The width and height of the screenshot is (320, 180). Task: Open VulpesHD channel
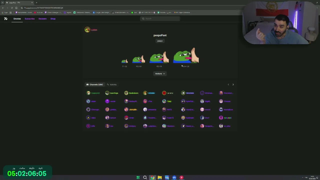[93, 93]
